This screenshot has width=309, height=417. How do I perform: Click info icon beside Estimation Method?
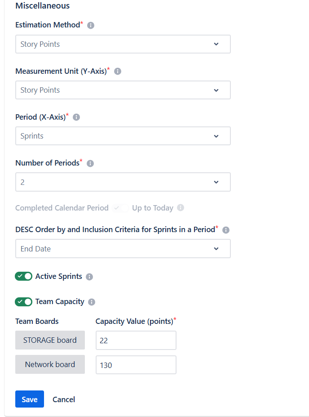click(x=91, y=25)
